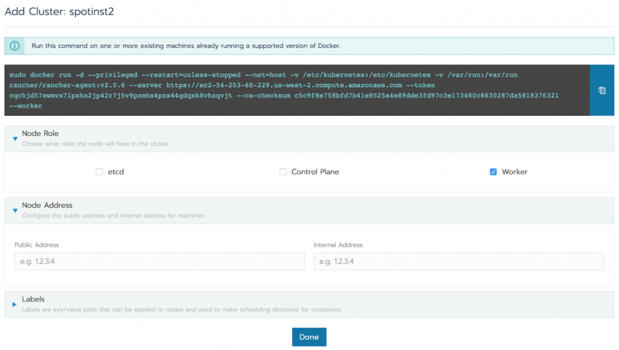Click the Node Role section heading

(x=40, y=134)
